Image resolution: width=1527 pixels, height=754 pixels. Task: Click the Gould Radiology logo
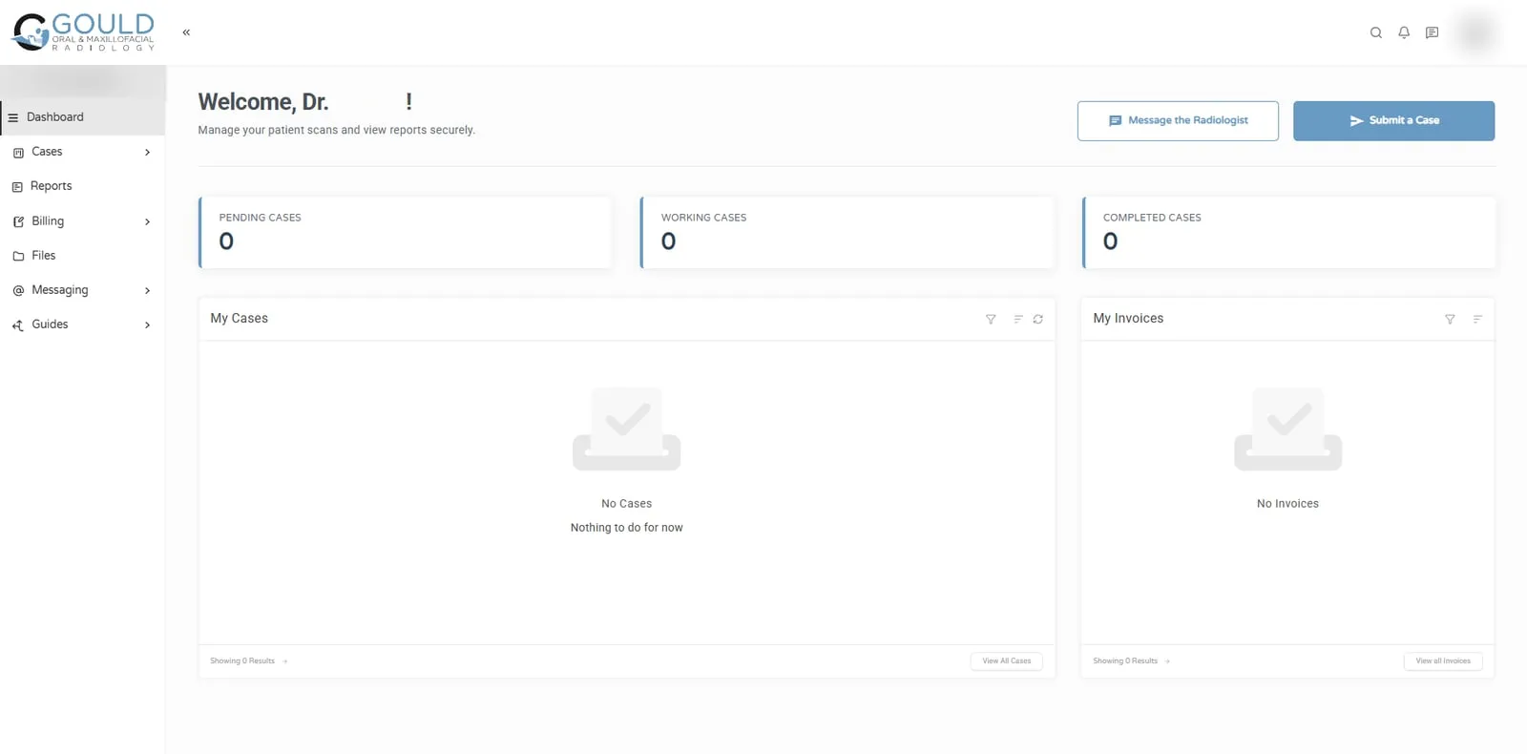pos(82,32)
